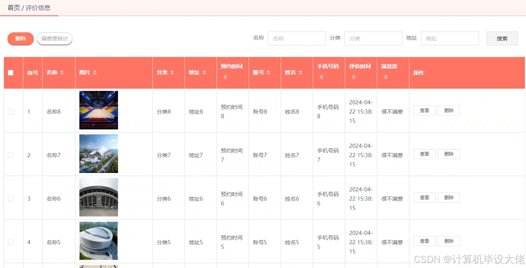This screenshot has height=268, width=526.
Task: Sort table by 预约时间 column arrows
Action: pyautogui.click(x=225, y=77)
